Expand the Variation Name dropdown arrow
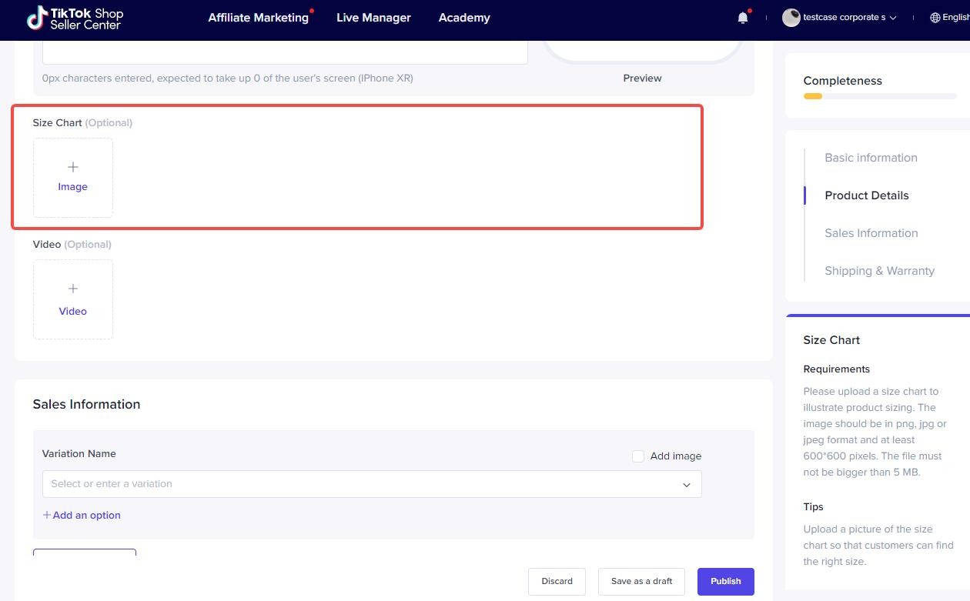Image resolution: width=970 pixels, height=601 pixels. click(x=686, y=485)
